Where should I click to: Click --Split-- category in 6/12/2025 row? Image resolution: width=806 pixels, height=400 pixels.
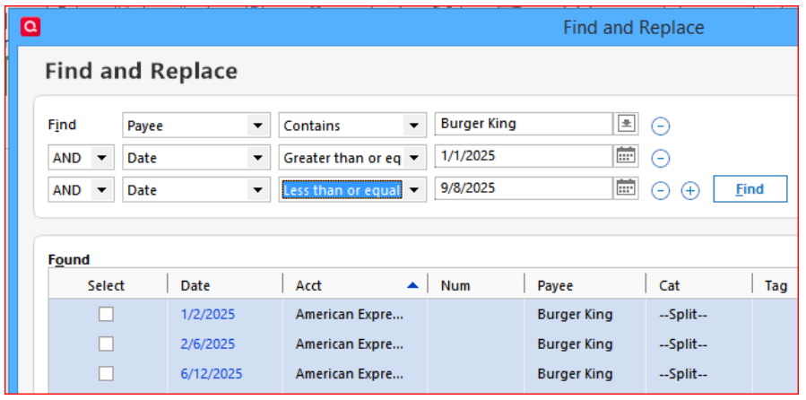tap(683, 374)
